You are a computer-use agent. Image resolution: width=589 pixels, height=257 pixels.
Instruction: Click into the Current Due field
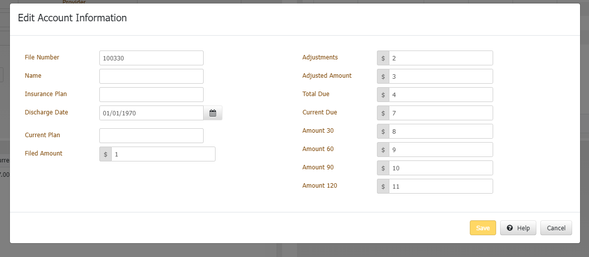[441, 113]
